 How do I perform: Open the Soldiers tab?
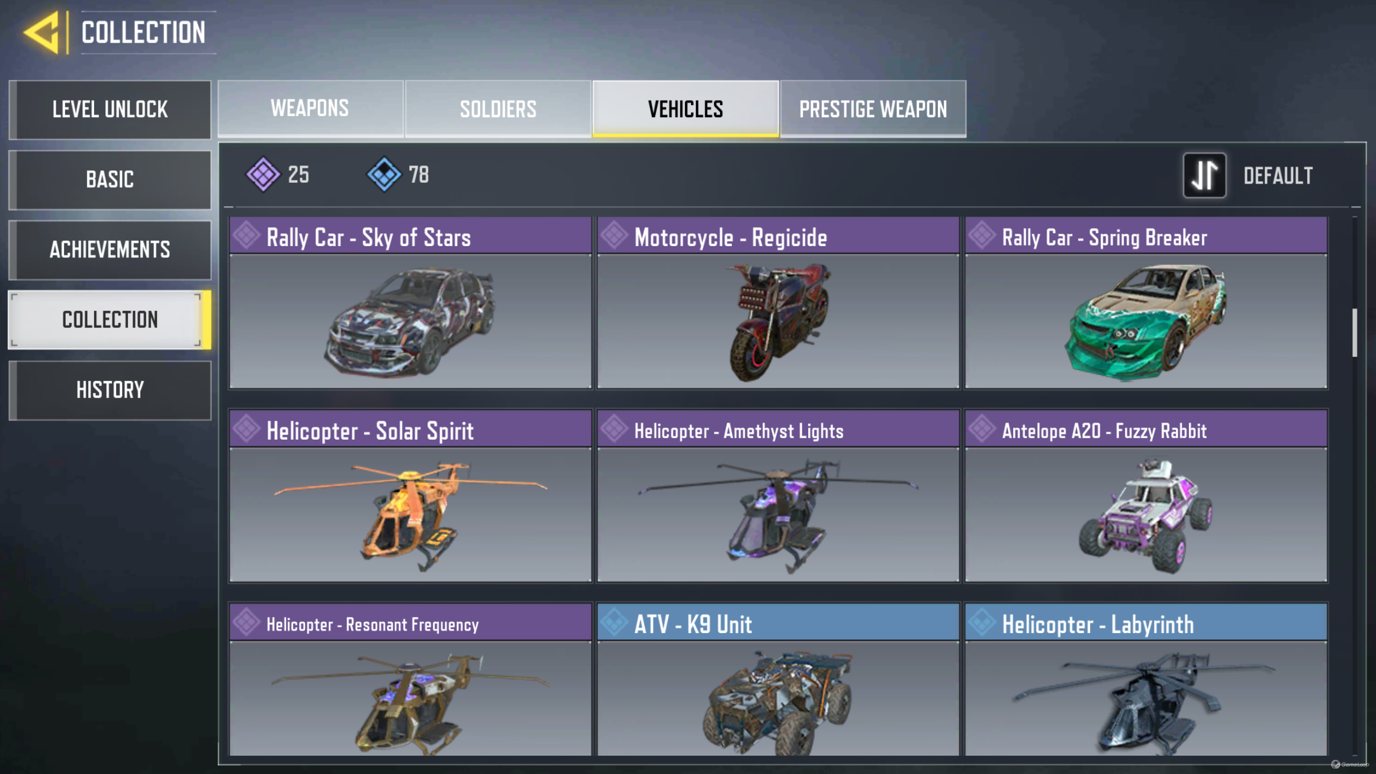click(498, 109)
